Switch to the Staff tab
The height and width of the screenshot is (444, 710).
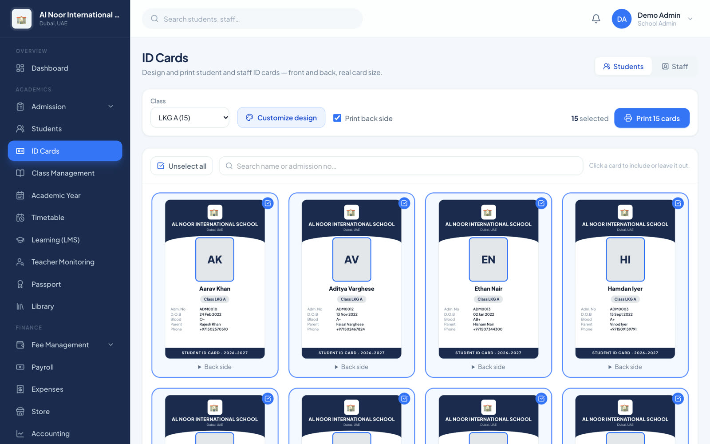click(675, 66)
